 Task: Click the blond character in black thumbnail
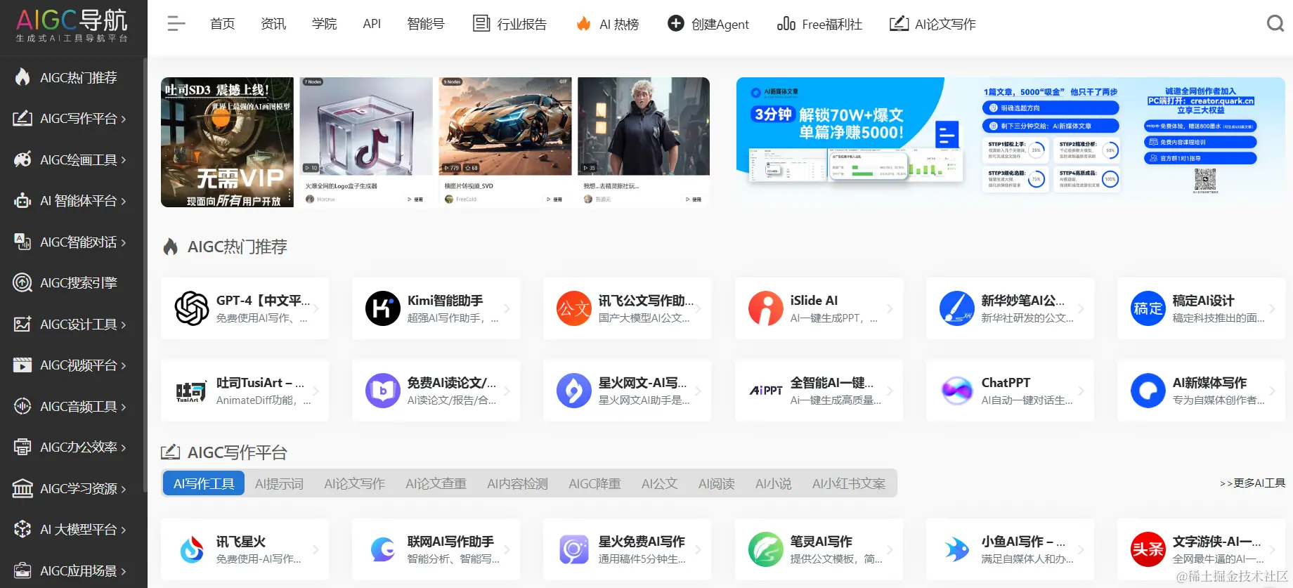tap(644, 126)
